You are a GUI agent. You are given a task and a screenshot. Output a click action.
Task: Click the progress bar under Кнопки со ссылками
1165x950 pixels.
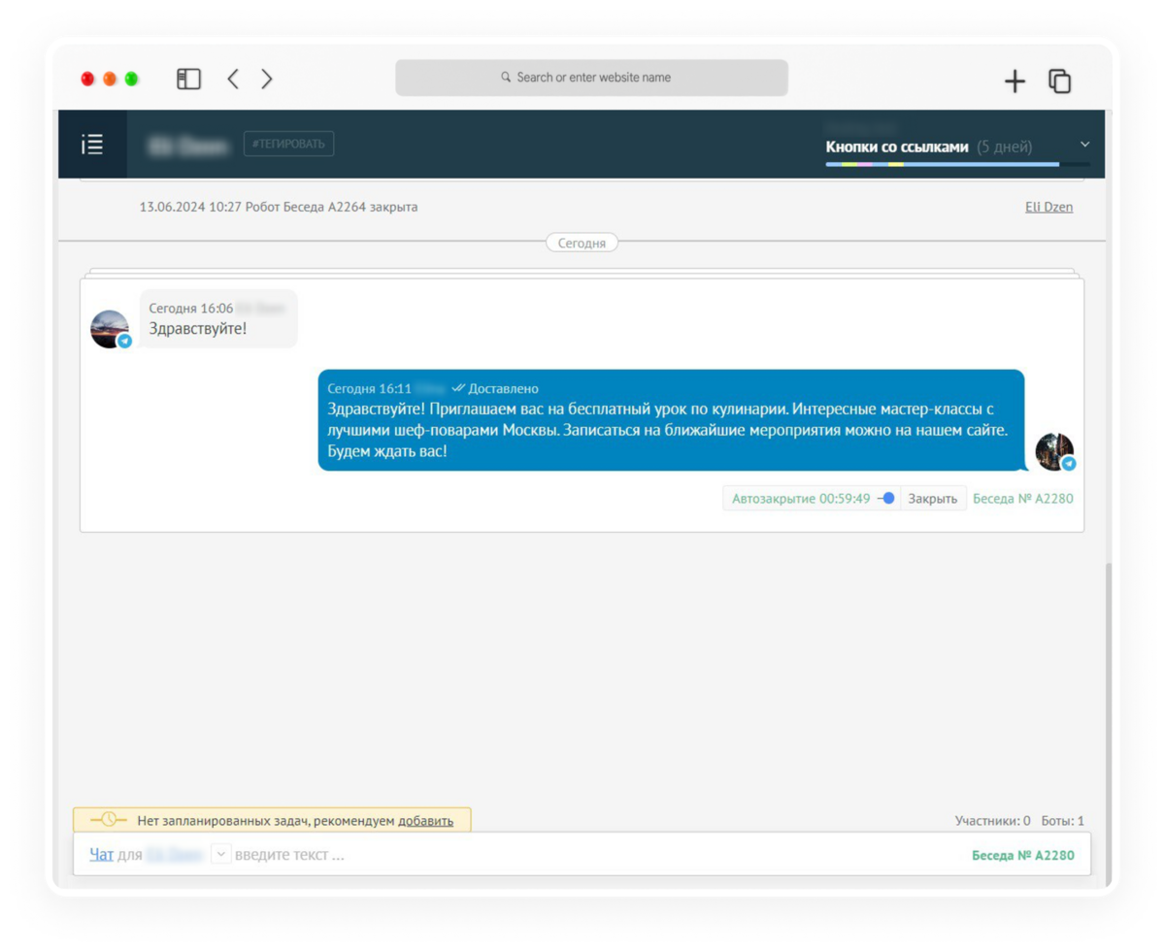point(957,165)
